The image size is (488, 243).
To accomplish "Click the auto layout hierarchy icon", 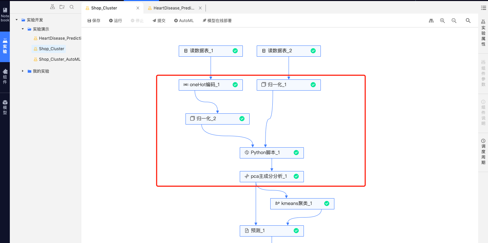I will tap(431, 21).
